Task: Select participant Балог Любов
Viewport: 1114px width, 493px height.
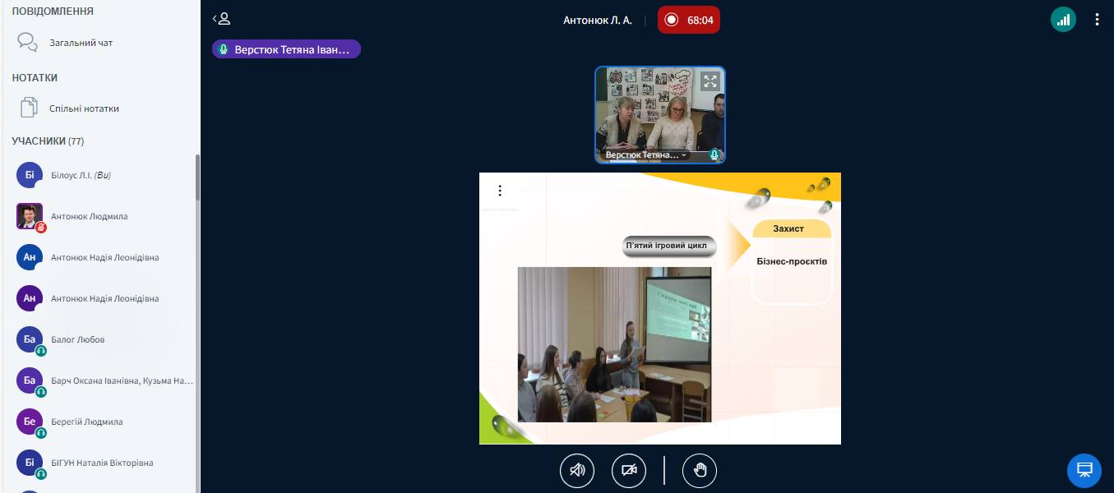Action: coord(77,339)
